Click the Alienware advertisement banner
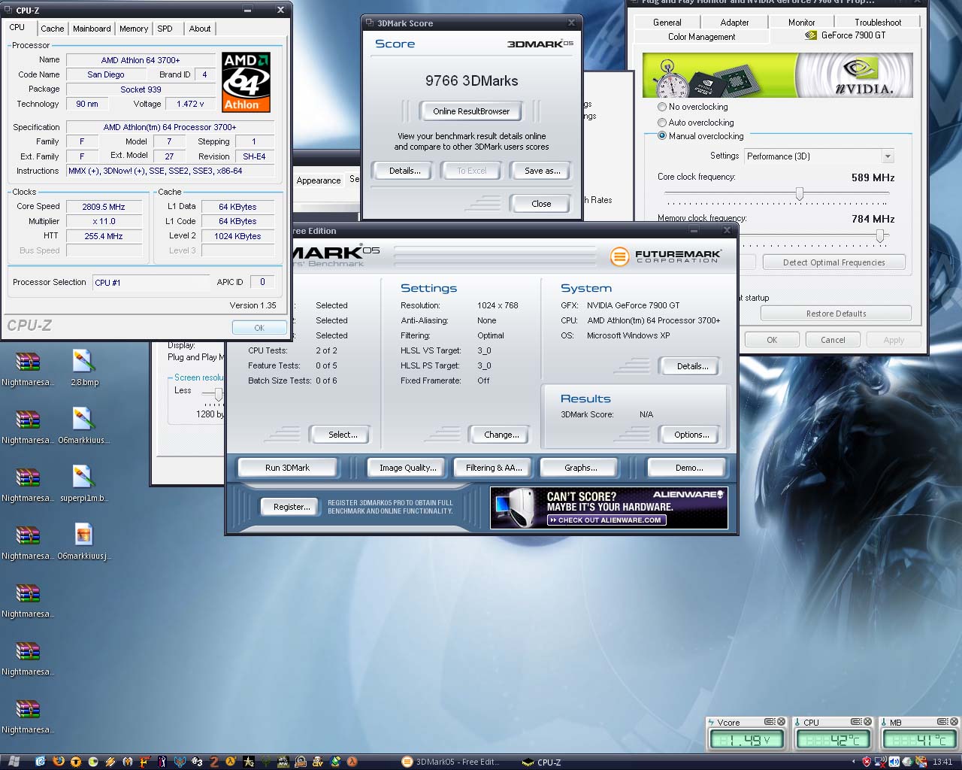Screen dimensions: 962x770 (x=609, y=508)
